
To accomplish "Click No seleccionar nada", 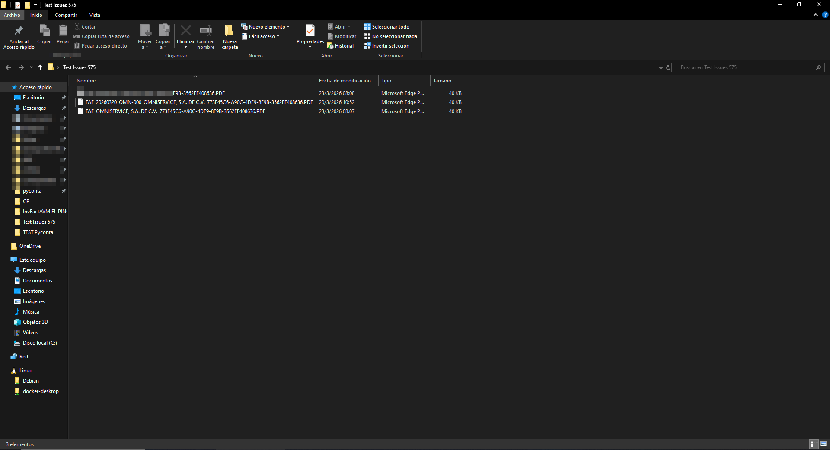I will [x=390, y=36].
